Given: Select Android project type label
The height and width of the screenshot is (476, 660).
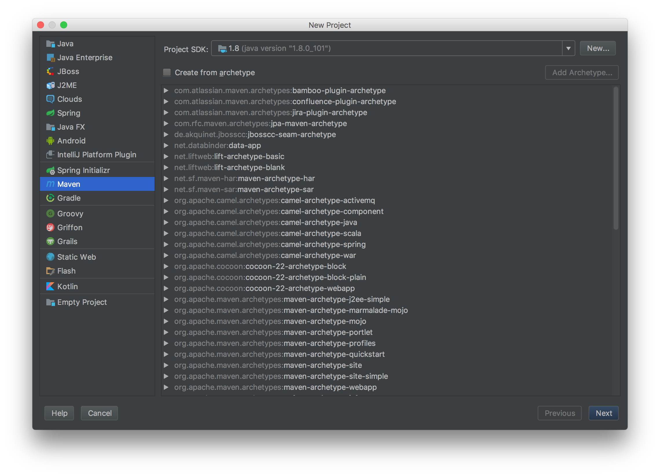Looking at the screenshot, I should coord(71,141).
